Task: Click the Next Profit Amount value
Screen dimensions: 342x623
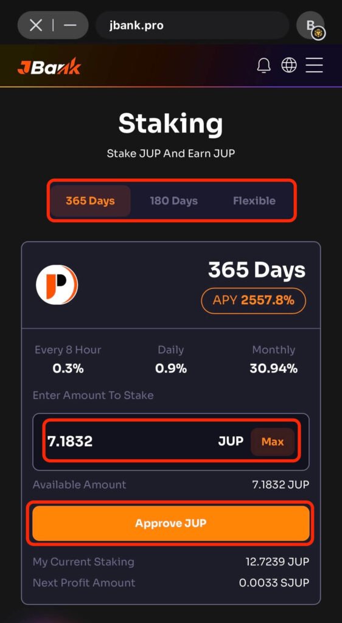Action: pos(274,583)
